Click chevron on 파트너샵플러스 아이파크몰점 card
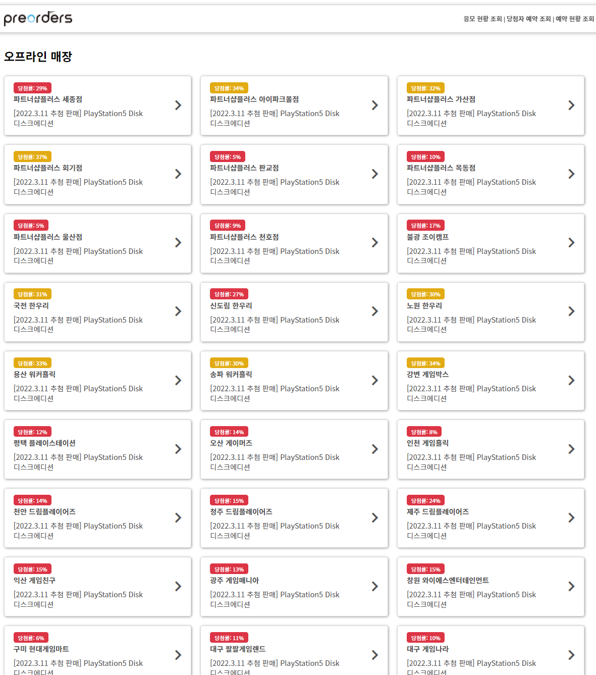596x675 pixels. (x=375, y=105)
